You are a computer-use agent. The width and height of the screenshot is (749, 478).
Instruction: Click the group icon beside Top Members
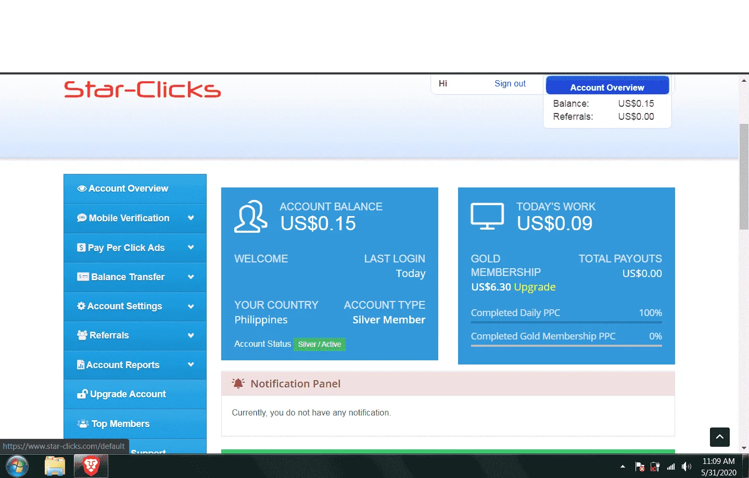point(83,424)
